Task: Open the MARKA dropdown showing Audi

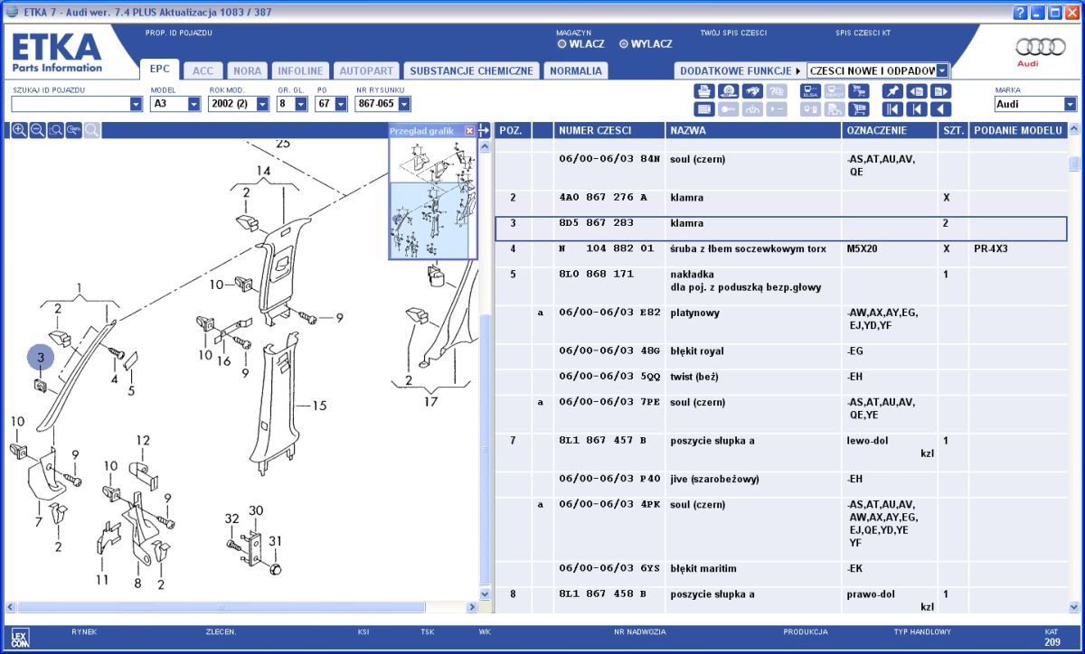Action: 1071,104
